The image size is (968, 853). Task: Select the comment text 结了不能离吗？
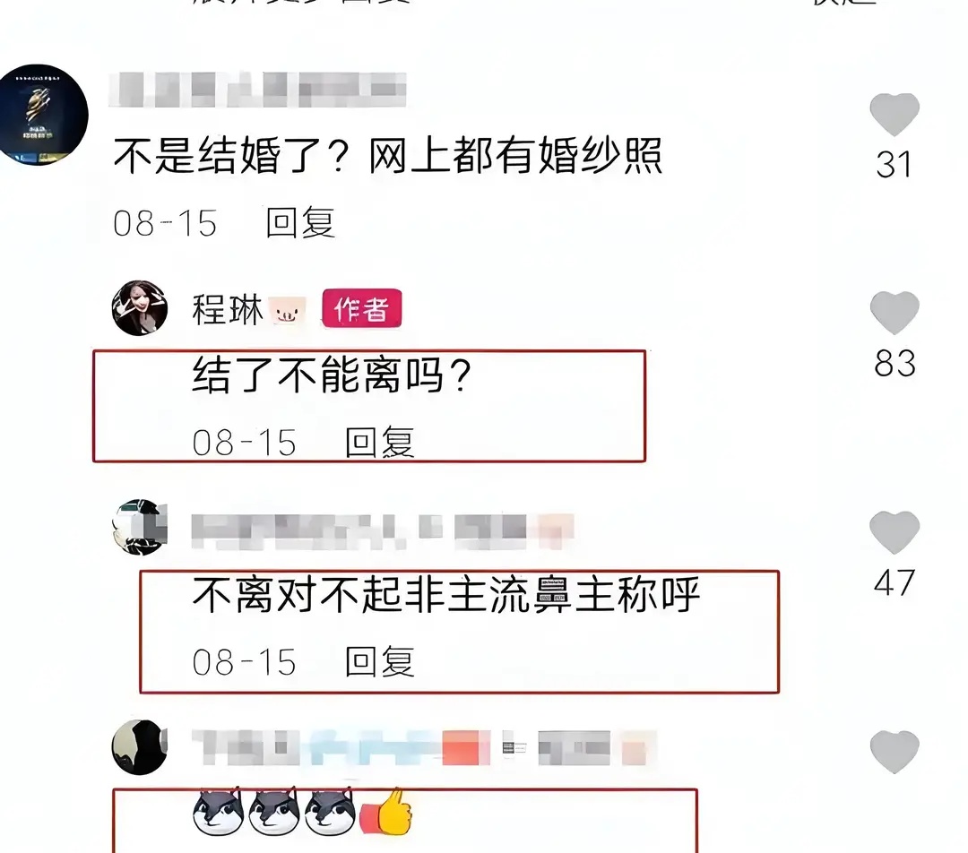pyautogui.click(x=333, y=375)
